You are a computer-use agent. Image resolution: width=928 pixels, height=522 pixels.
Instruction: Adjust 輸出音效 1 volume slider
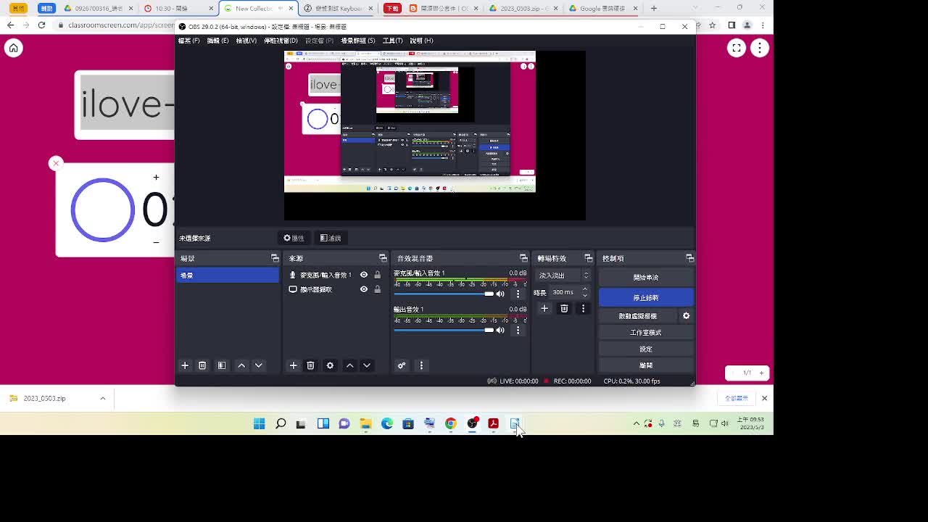[444, 330]
